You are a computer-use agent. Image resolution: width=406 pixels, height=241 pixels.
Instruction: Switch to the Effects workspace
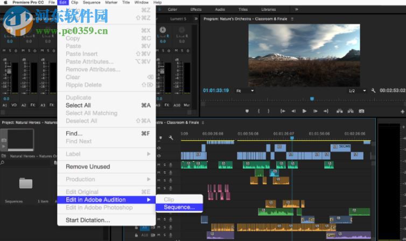(196, 9)
